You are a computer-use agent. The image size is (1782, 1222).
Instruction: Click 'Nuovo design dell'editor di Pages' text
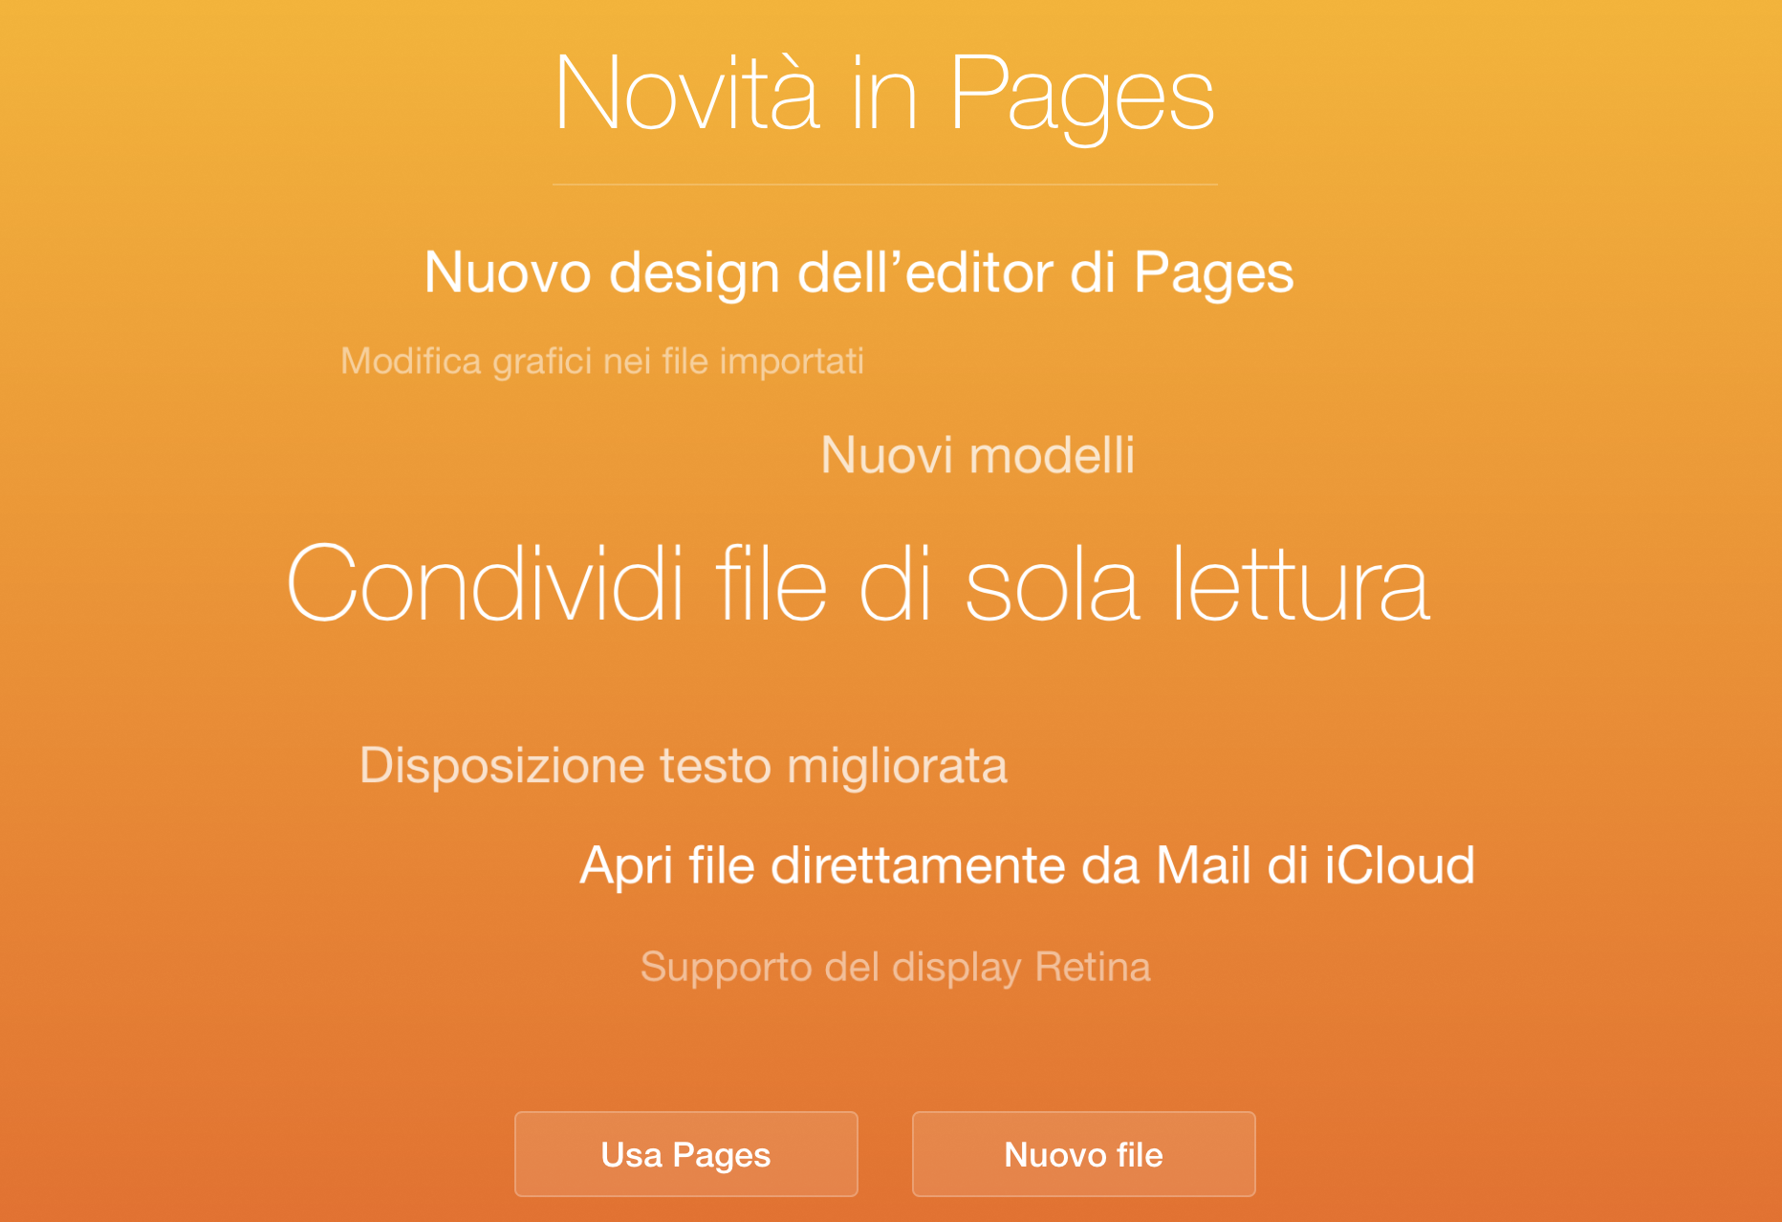pos(858,273)
